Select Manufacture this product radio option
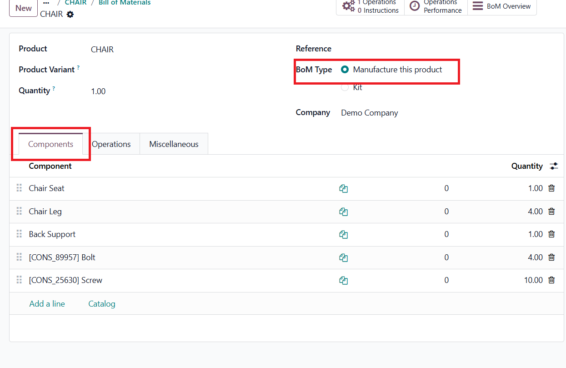 (x=345, y=70)
